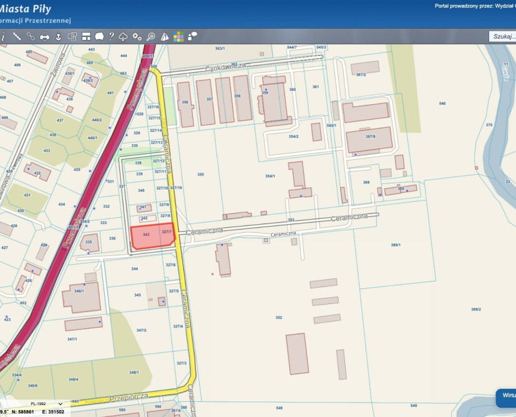Click the speech bubble comment tool icon
Viewport: 516px width, 417px height.
pos(99,36)
